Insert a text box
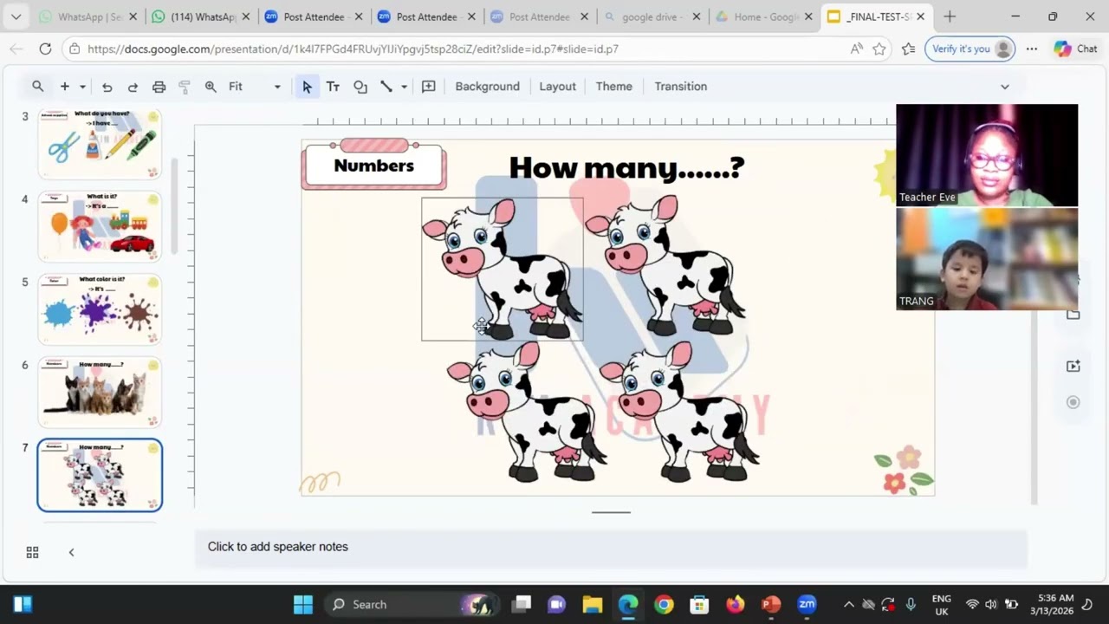This screenshot has height=624, width=1109. point(333,87)
